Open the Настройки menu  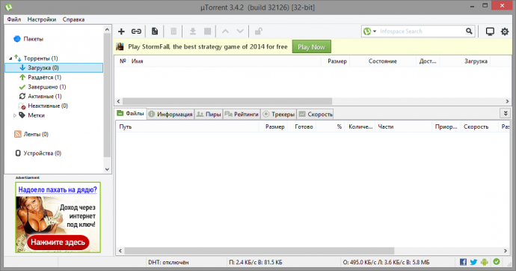(41, 19)
